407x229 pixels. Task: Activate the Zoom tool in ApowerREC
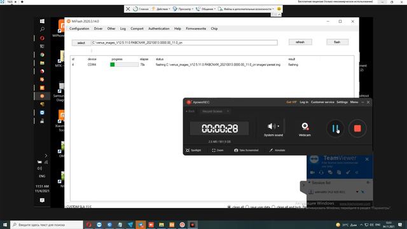pyautogui.click(x=217, y=150)
